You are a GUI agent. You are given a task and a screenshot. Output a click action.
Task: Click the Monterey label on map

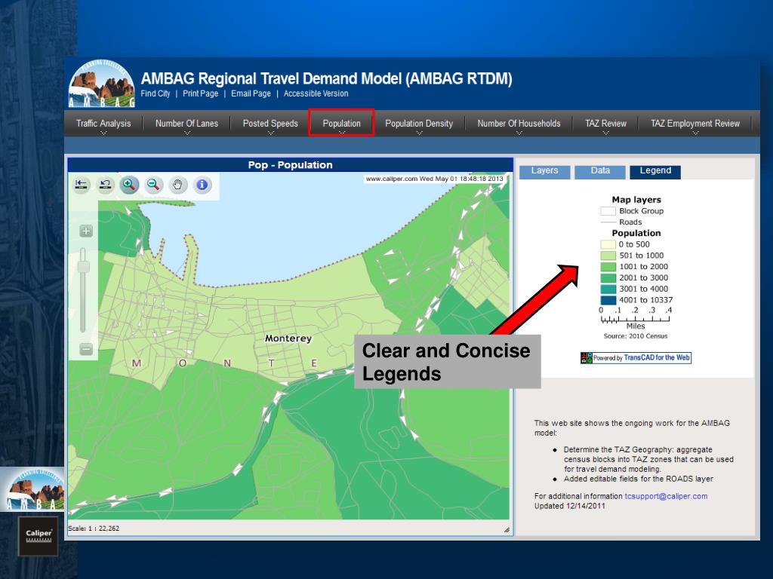pos(288,339)
